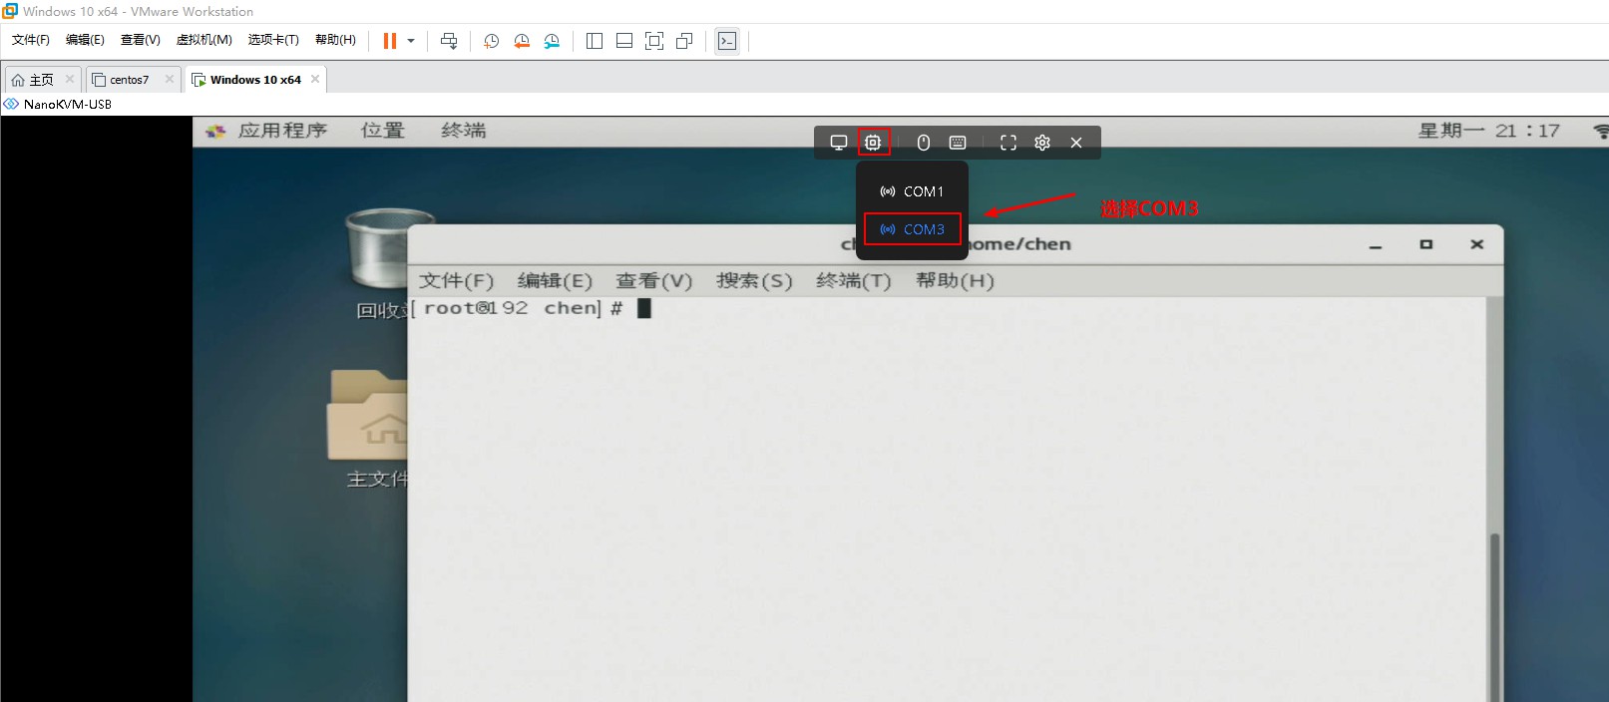Open the 查看(V) menu in the terminal window
This screenshot has width=1609, height=702.
(653, 281)
